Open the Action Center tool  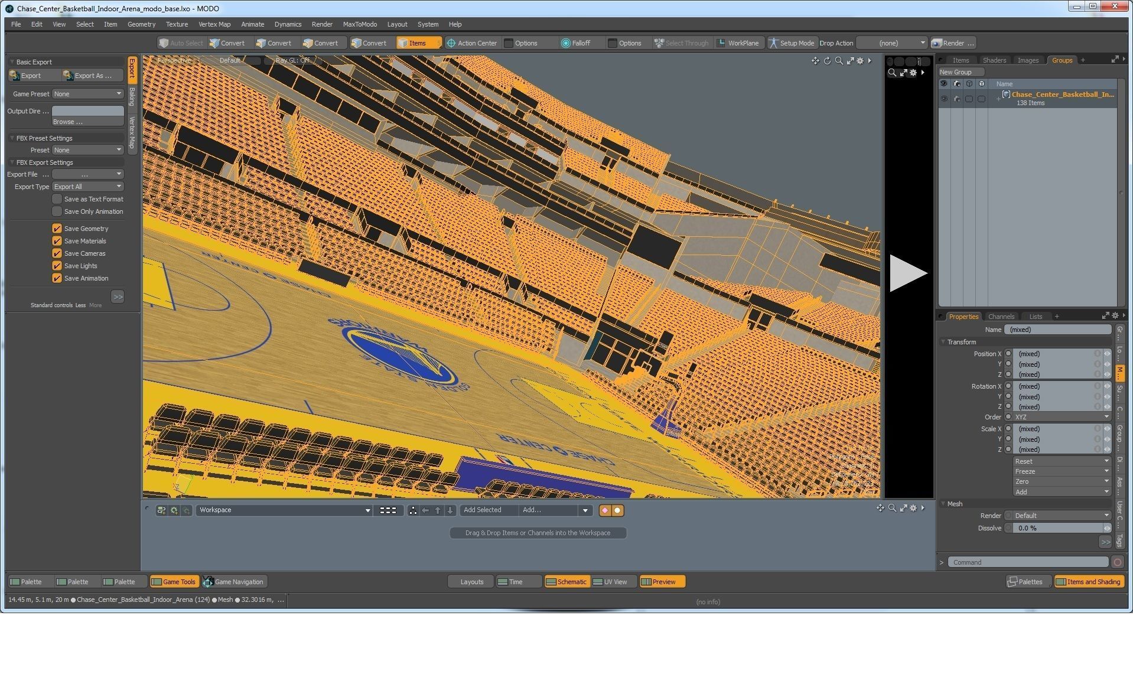(471, 43)
